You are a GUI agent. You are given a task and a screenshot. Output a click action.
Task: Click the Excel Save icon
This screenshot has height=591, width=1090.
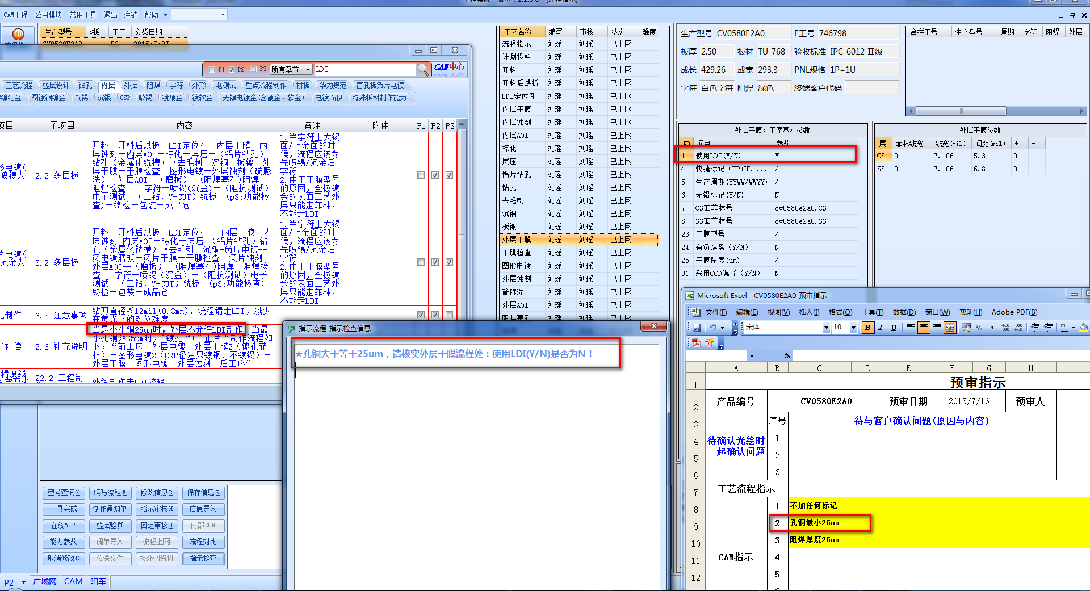click(x=697, y=328)
